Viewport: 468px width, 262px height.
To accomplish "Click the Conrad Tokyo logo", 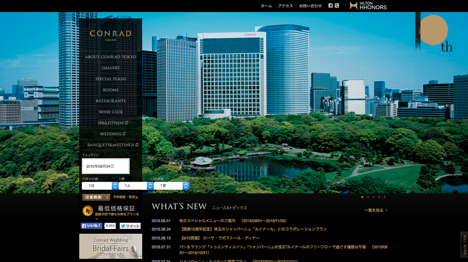I will [111, 35].
